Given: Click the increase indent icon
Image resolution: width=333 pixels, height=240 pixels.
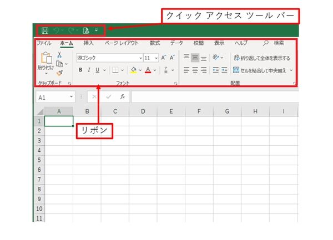Looking at the screenshot, I should point(224,70).
